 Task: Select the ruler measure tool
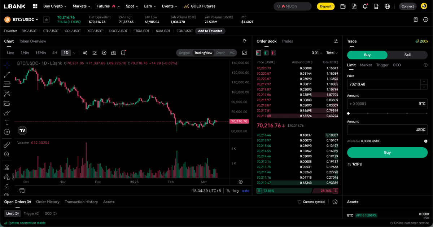point(7,144)
